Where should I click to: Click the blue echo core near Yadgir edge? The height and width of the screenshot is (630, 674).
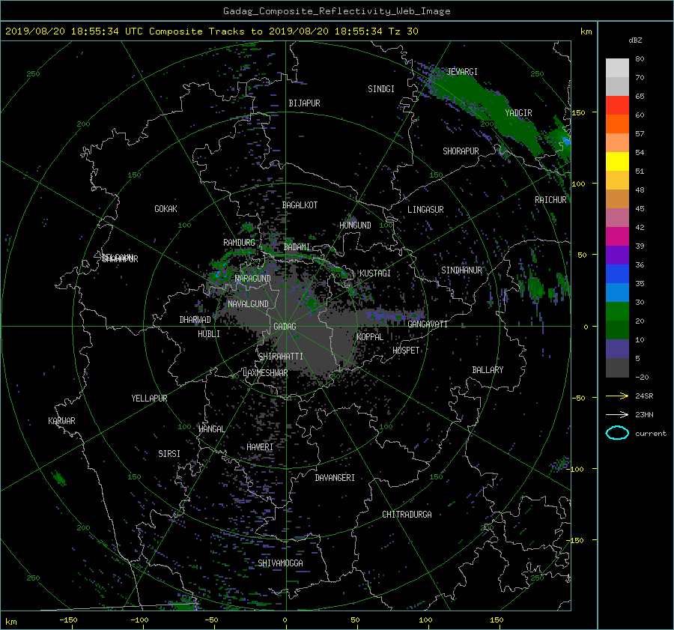click(x=566, y=141)
